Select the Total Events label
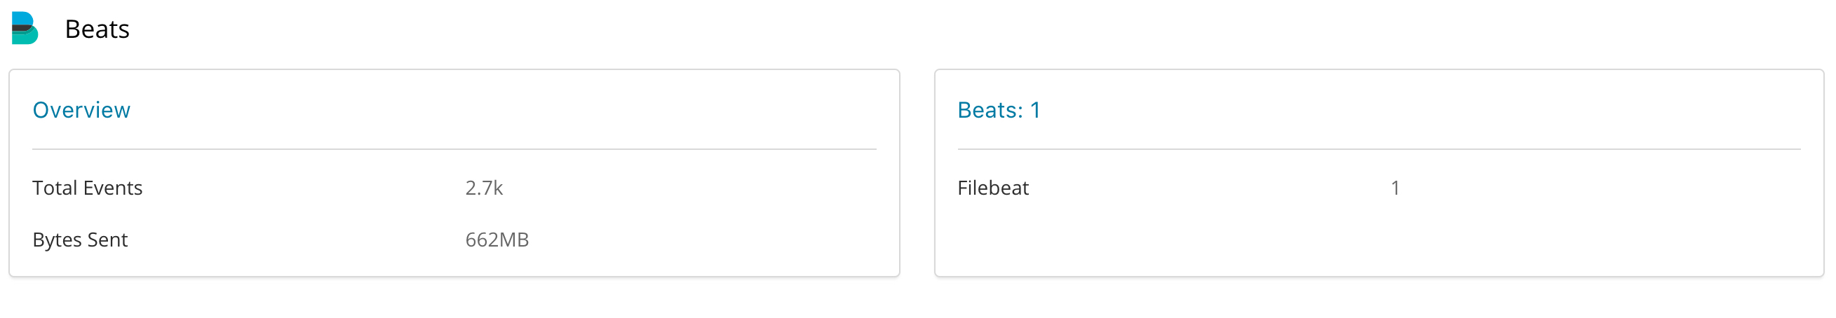1836x318 pixels. click(87, 188)
